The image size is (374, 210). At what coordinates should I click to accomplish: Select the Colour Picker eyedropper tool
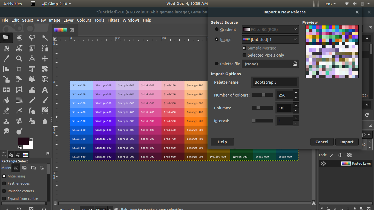tap(6, 58)
